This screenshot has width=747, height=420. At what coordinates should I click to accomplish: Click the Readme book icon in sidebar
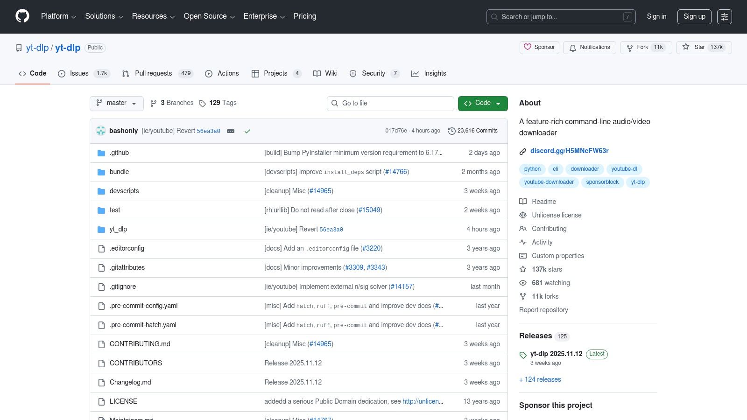(x=523, y=202)
